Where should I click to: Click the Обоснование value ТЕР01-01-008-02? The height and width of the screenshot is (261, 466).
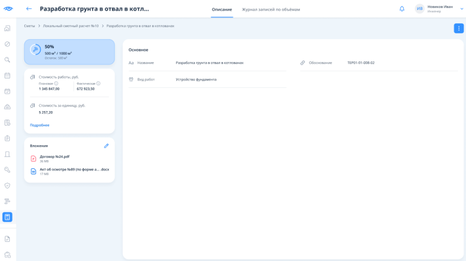(x=361, y=63)
